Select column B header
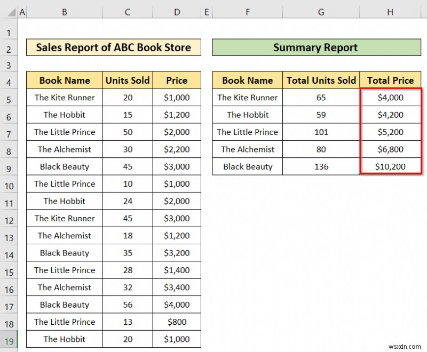The width and height of the screenshot is (427, 352). pyautogui.click(x=64, y=11)
